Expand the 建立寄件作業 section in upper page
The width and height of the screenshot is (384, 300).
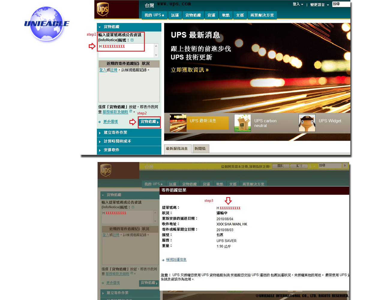point(129,133)
